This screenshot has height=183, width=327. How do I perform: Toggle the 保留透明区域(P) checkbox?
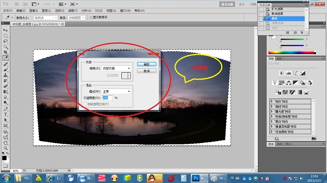[85, 104]
